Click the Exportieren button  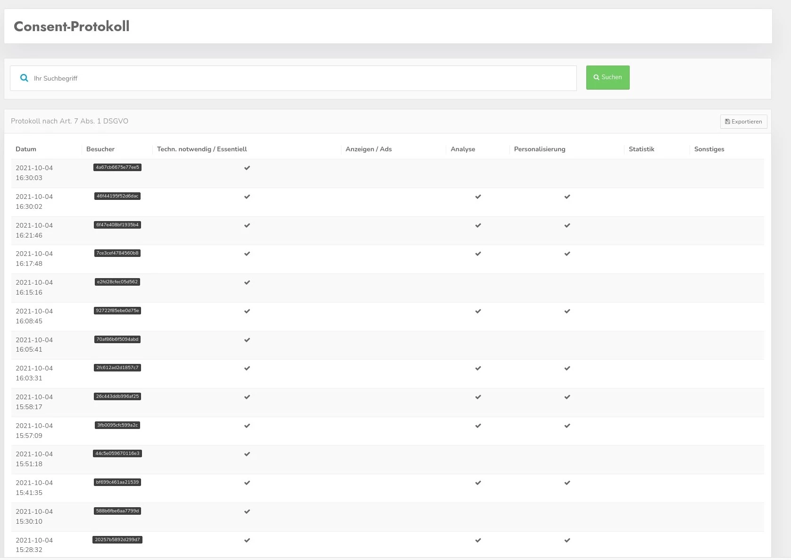pyautogui.click(x=743, y=121)
